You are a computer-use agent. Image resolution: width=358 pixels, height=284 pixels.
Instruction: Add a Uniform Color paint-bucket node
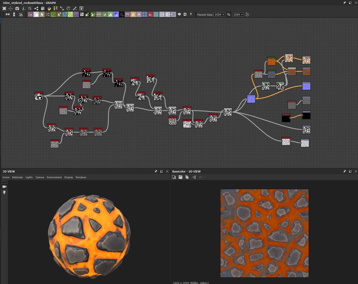(x=150, y=14)
